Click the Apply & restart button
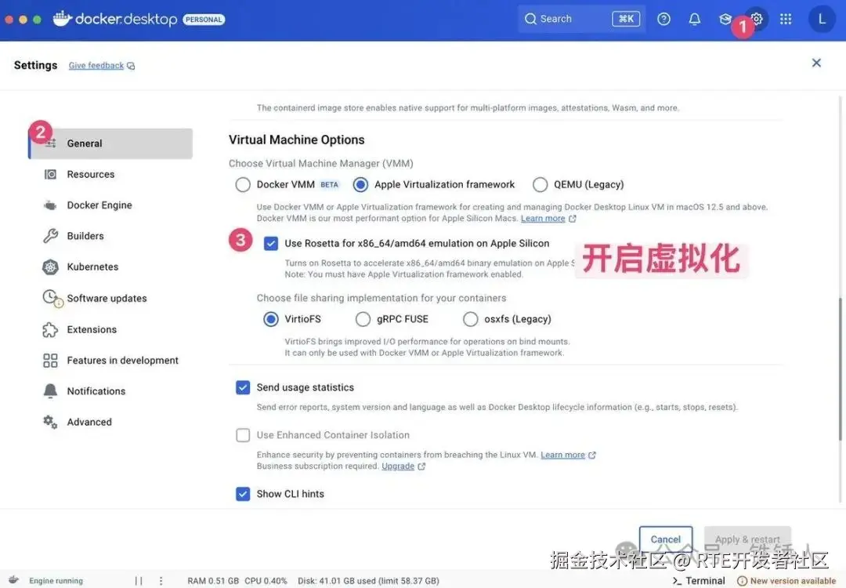846x588 pixels. [x=747, y=539]
